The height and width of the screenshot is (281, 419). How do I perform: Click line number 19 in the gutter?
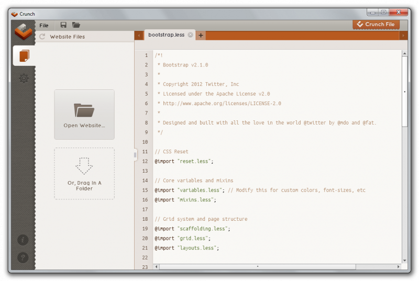click(145, 229)
